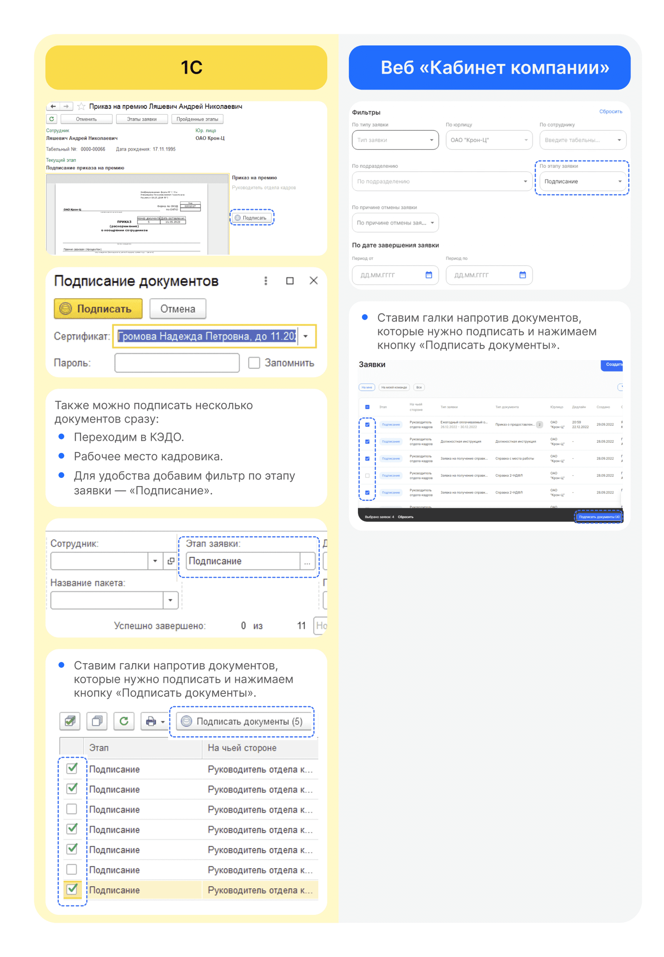This screenshot has height=957, width=664.
Task: Open the По сотруднику dropdown
Action: pyautogui.click(x=583, y=140)
